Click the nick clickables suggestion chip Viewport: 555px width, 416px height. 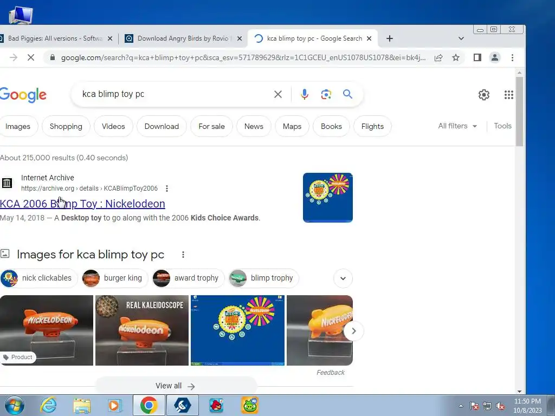39,278
